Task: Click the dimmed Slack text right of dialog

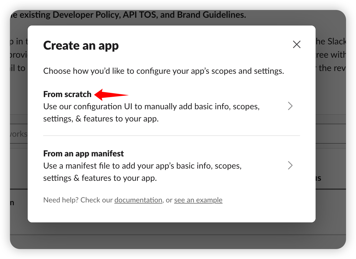Action: pyautogui.click(x=331, y=41)
